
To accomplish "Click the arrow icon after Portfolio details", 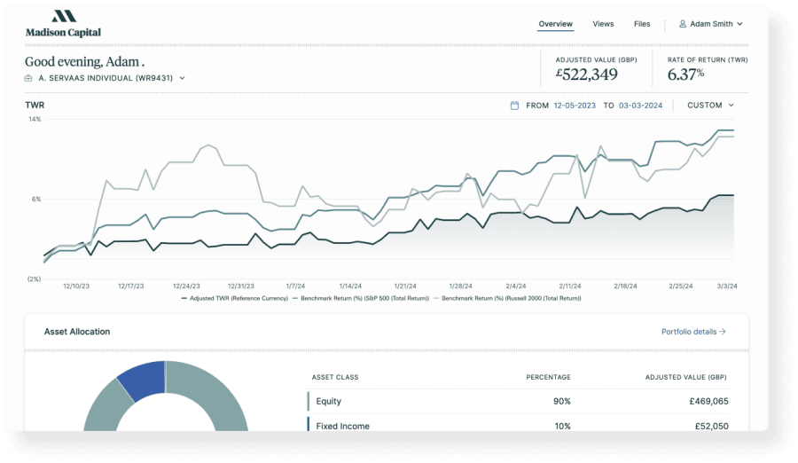I will tap(722, 332).
